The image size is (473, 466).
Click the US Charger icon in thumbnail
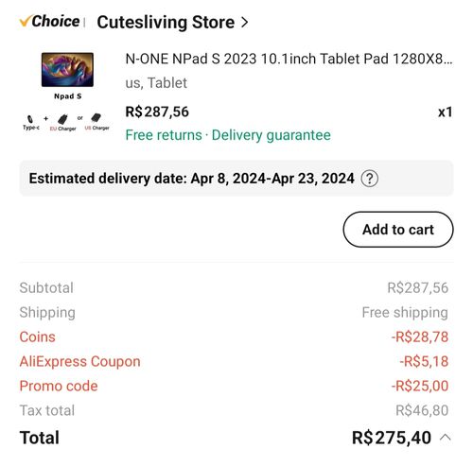(96, 122)
